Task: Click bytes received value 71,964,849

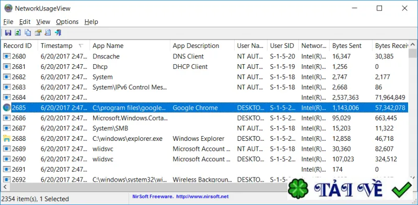Action: [390, 98]
